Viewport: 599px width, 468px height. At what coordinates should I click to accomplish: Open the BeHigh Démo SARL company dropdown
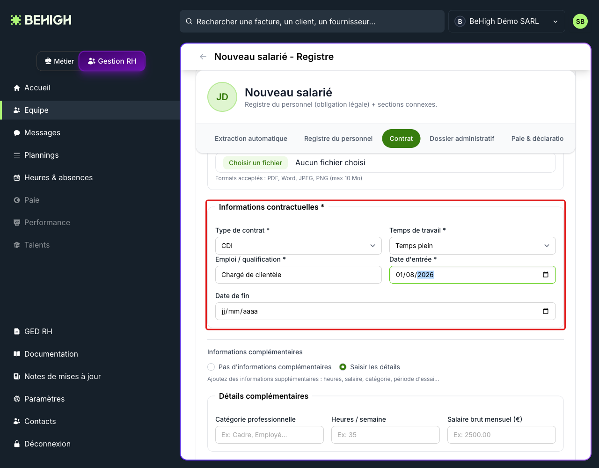coord(507,22)
